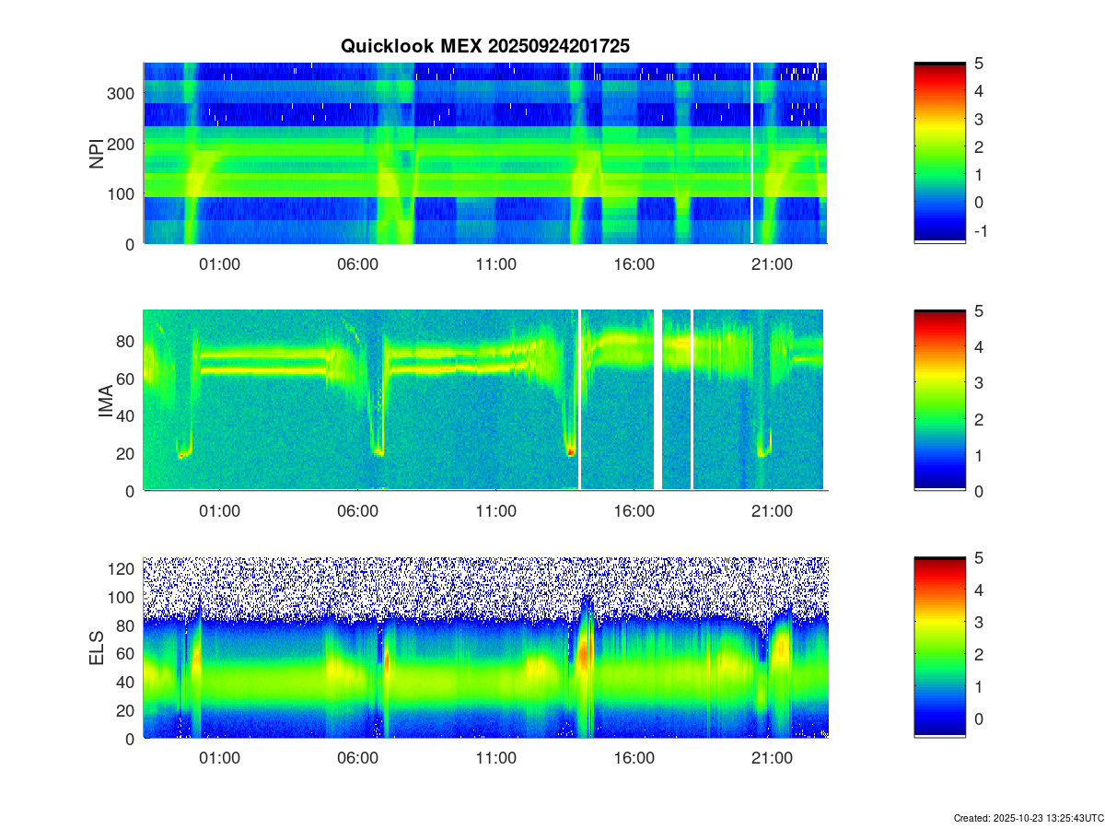Click the white vertical data gap in NPI plot
Image resolution: width=1105 pixels, height=829 pixels.
(752, 152)
